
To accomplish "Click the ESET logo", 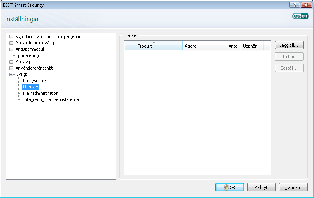I will click(x=301, y=16).
